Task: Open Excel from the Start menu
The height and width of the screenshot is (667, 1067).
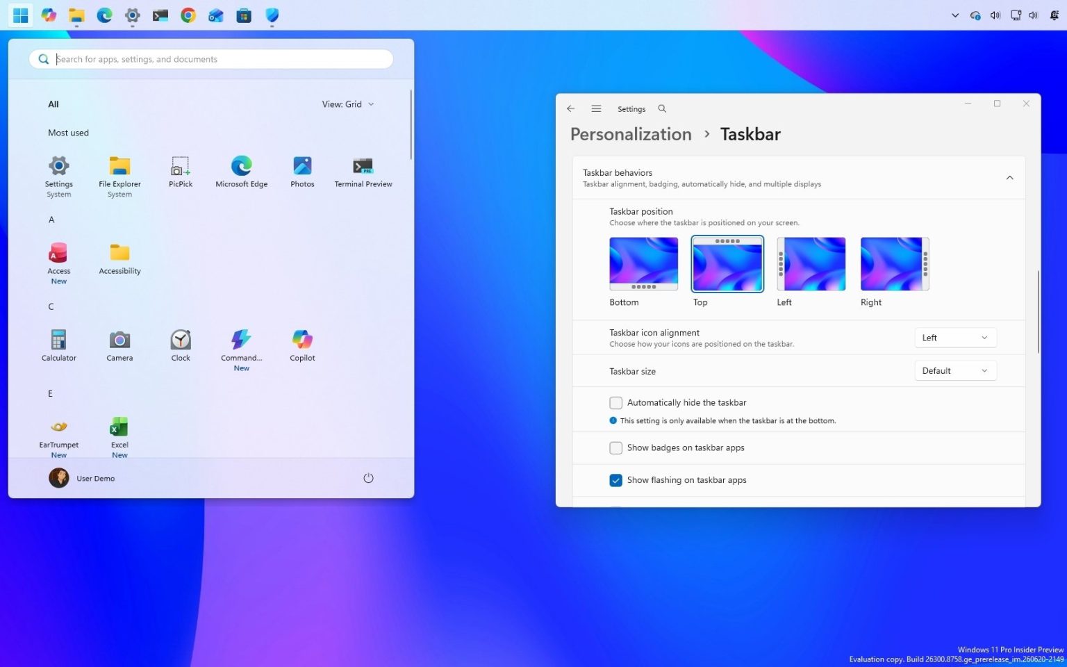Action: [x=119, y=437]
